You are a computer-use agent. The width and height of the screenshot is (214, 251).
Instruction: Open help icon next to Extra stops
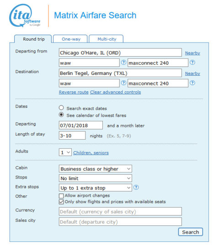(136, 187)
